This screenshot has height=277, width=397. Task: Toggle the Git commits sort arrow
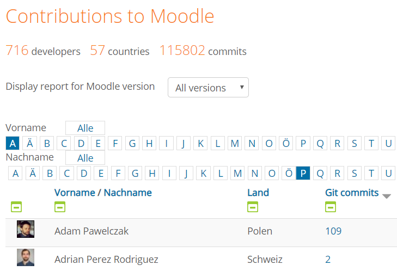coord(387,196)
